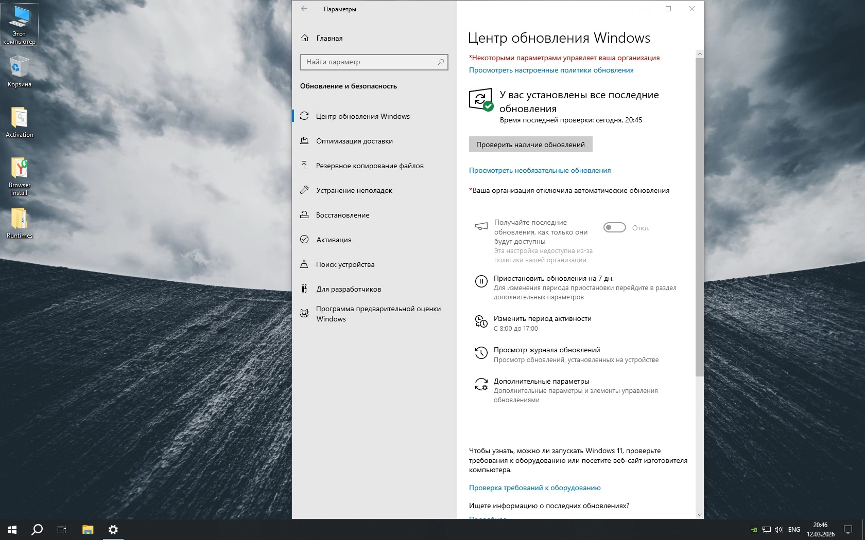
Task: Click the upload arrow icon for Резервное копирование
Action: (x=304, y=166)
